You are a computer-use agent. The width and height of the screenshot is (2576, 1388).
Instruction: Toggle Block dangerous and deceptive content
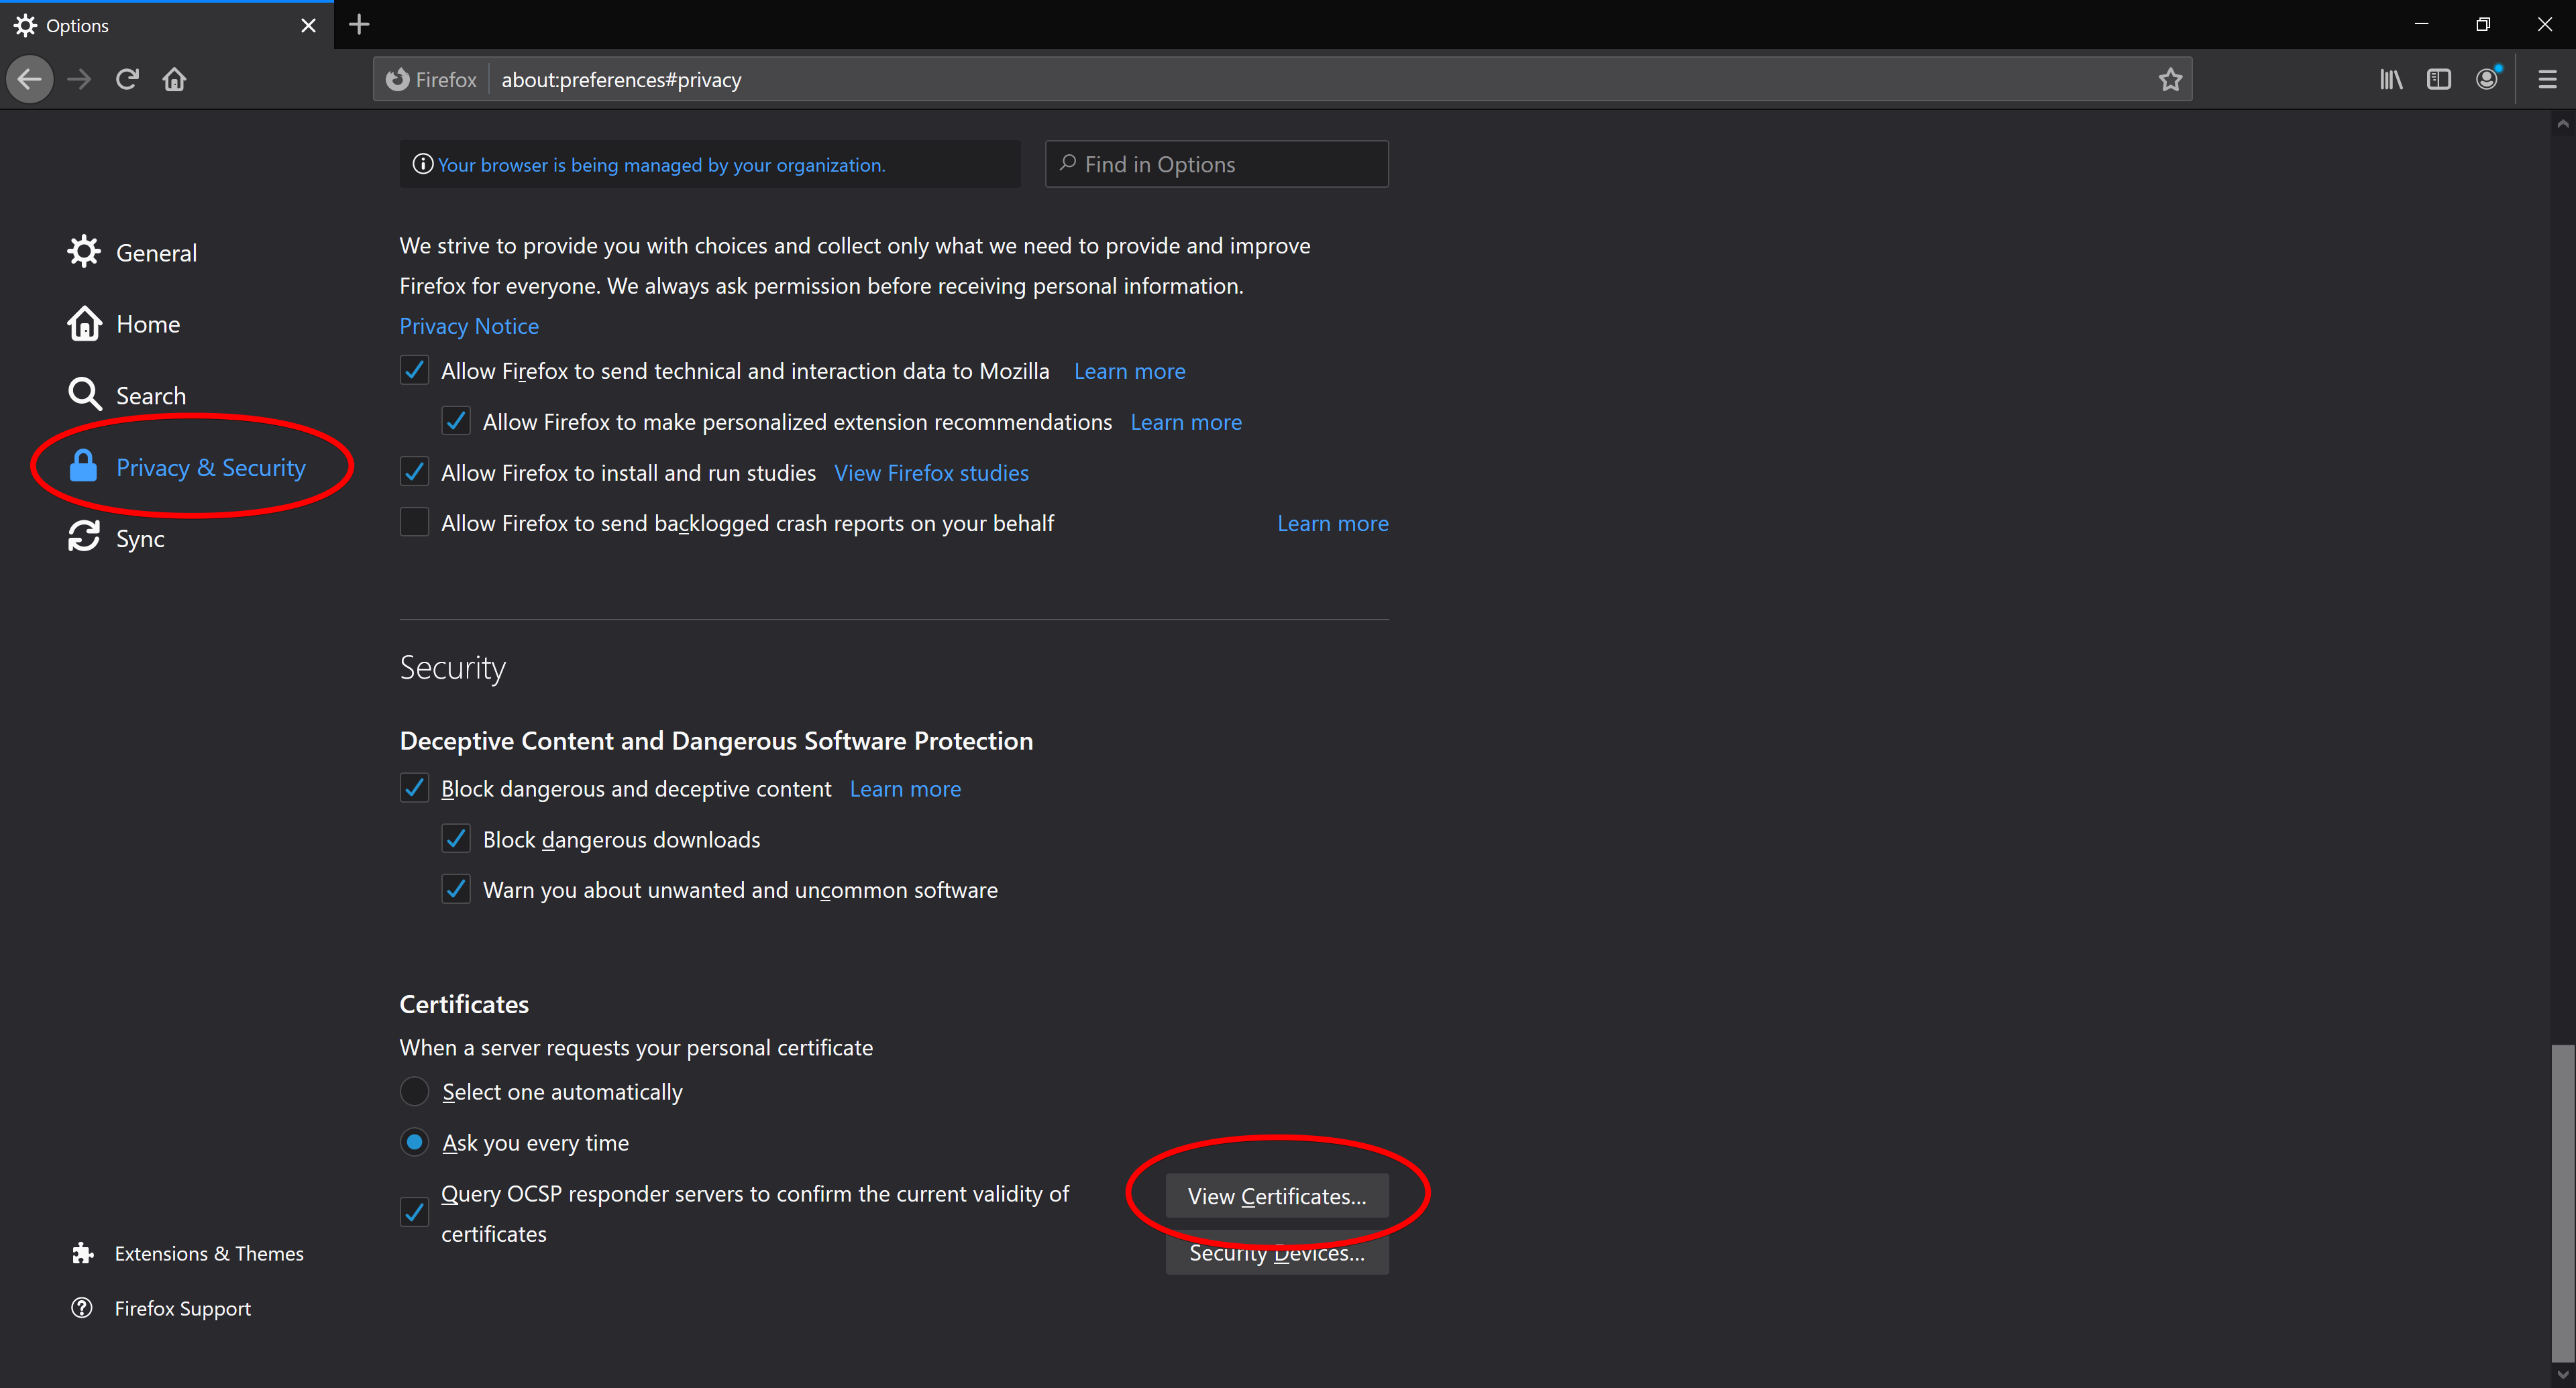pos(415,789)
